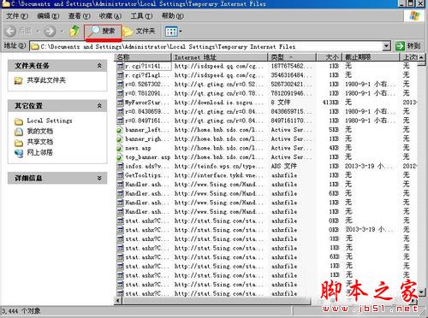Image resolution: width=428 pixels, height=318 pixels.
Task: Open the 网上邻居 link
Action: tap(40, 152)
